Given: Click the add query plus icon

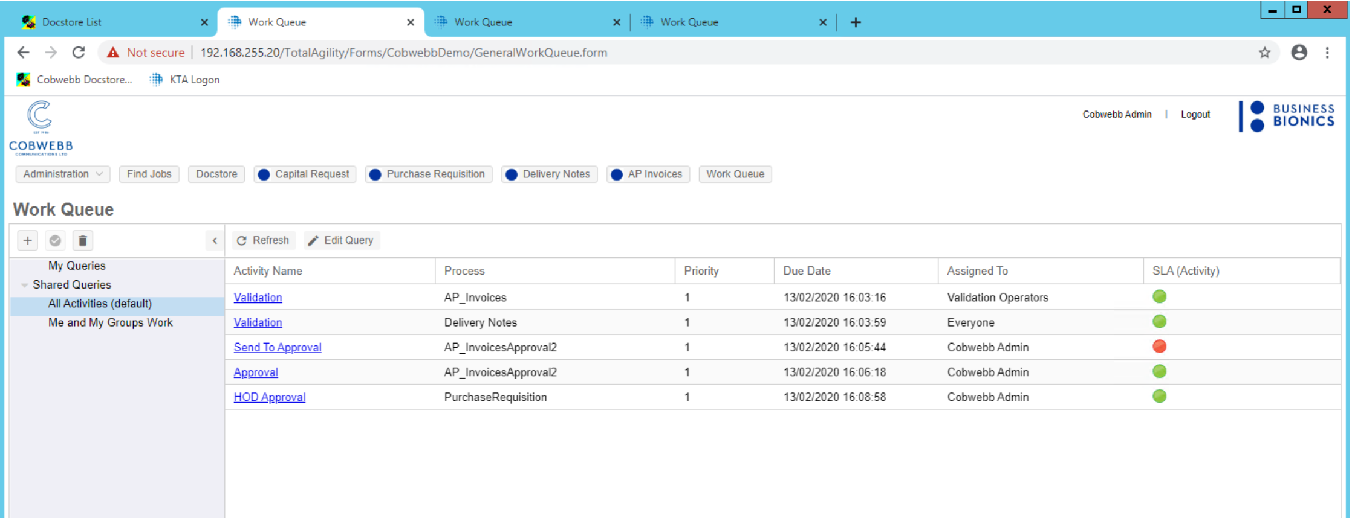Looking at the screenshot, I should [x=27, y=241].
